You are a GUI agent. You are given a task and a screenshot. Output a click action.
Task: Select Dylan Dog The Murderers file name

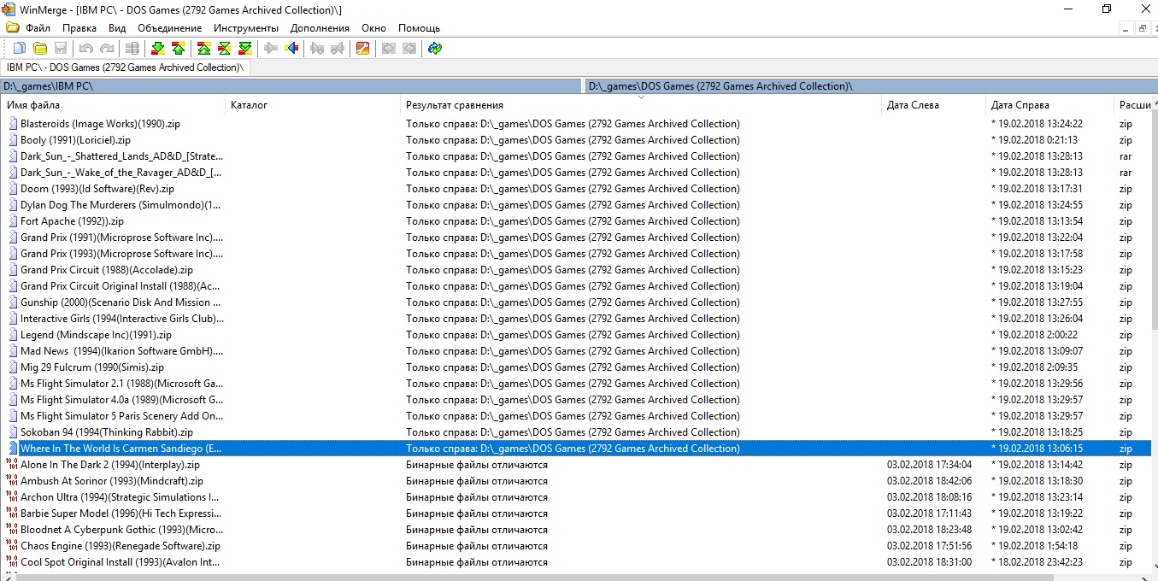(x=121, y=205)
